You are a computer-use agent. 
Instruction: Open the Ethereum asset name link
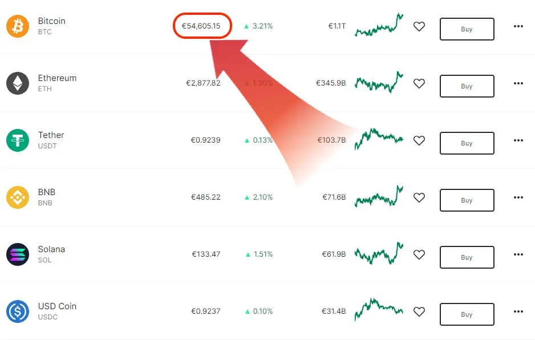(57, 78)
